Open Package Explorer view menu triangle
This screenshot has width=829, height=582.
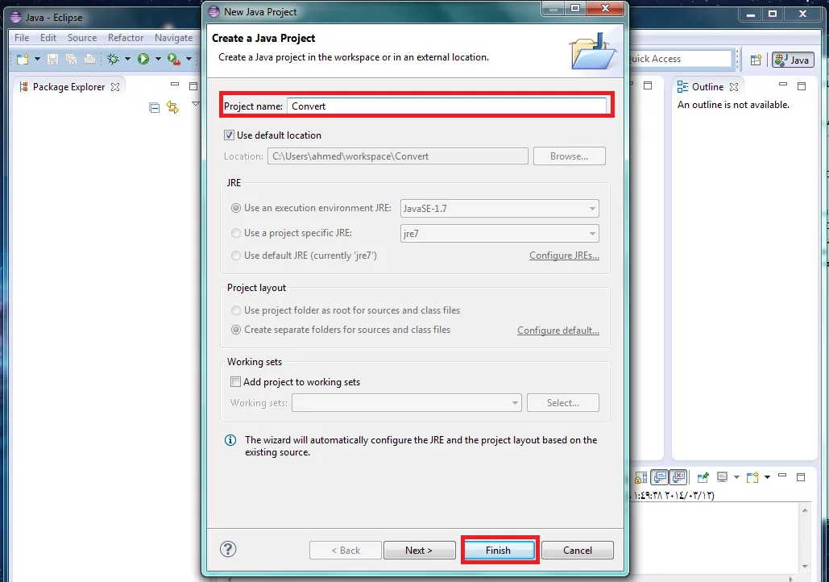point(195,105)
